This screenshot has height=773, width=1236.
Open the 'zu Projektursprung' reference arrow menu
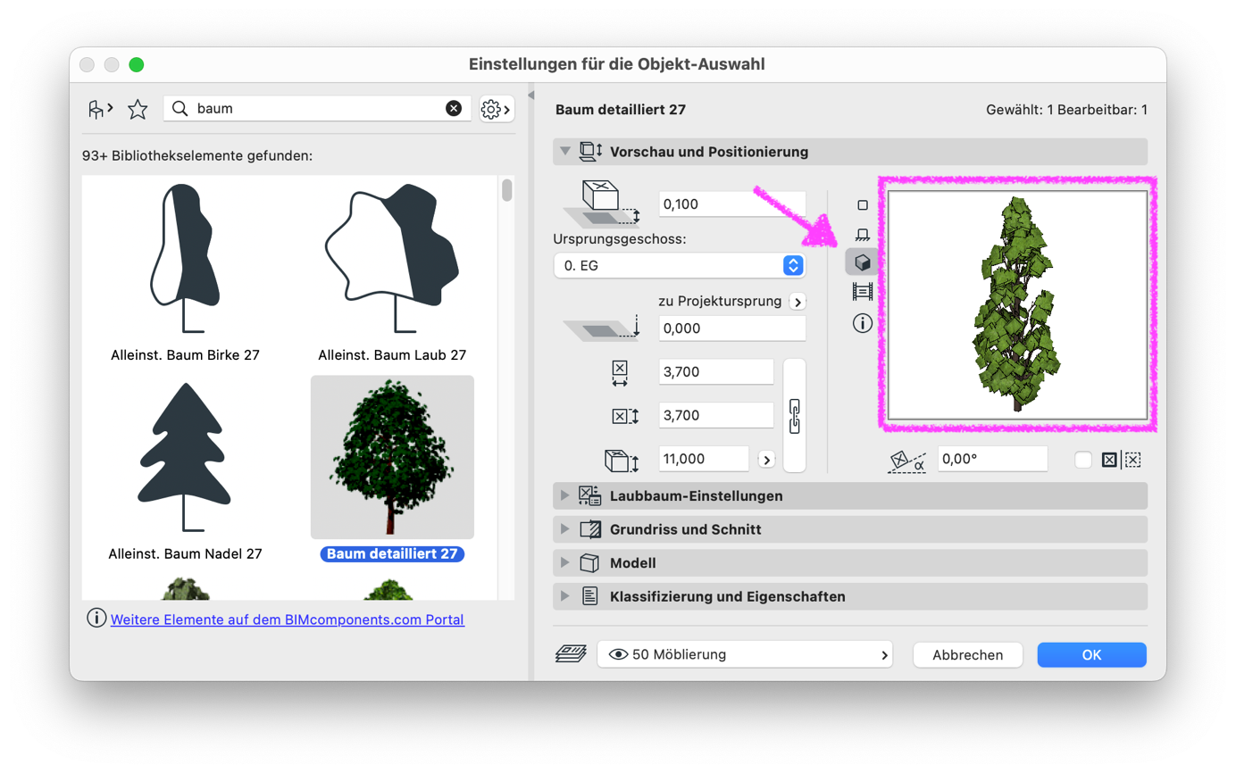click(798, 301)
